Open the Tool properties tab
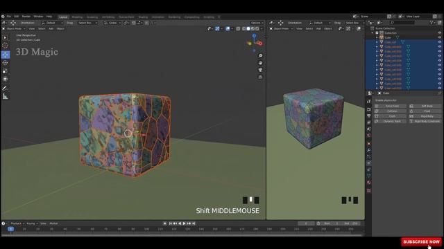The image size is (444, 249). tap(368, 101)
